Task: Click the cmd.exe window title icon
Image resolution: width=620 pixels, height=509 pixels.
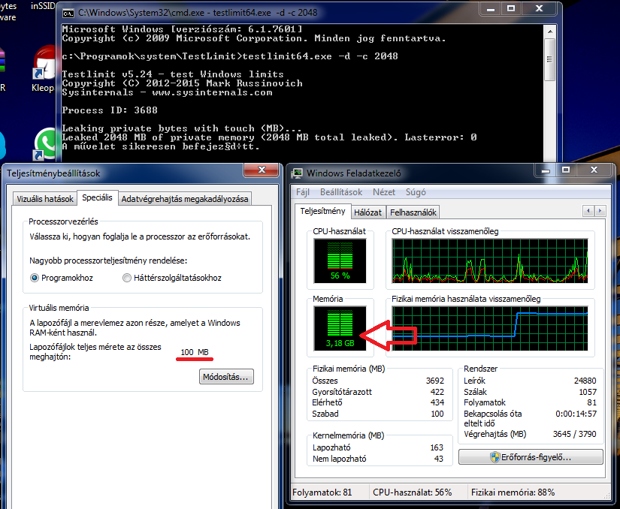Action: click(68, 13)
